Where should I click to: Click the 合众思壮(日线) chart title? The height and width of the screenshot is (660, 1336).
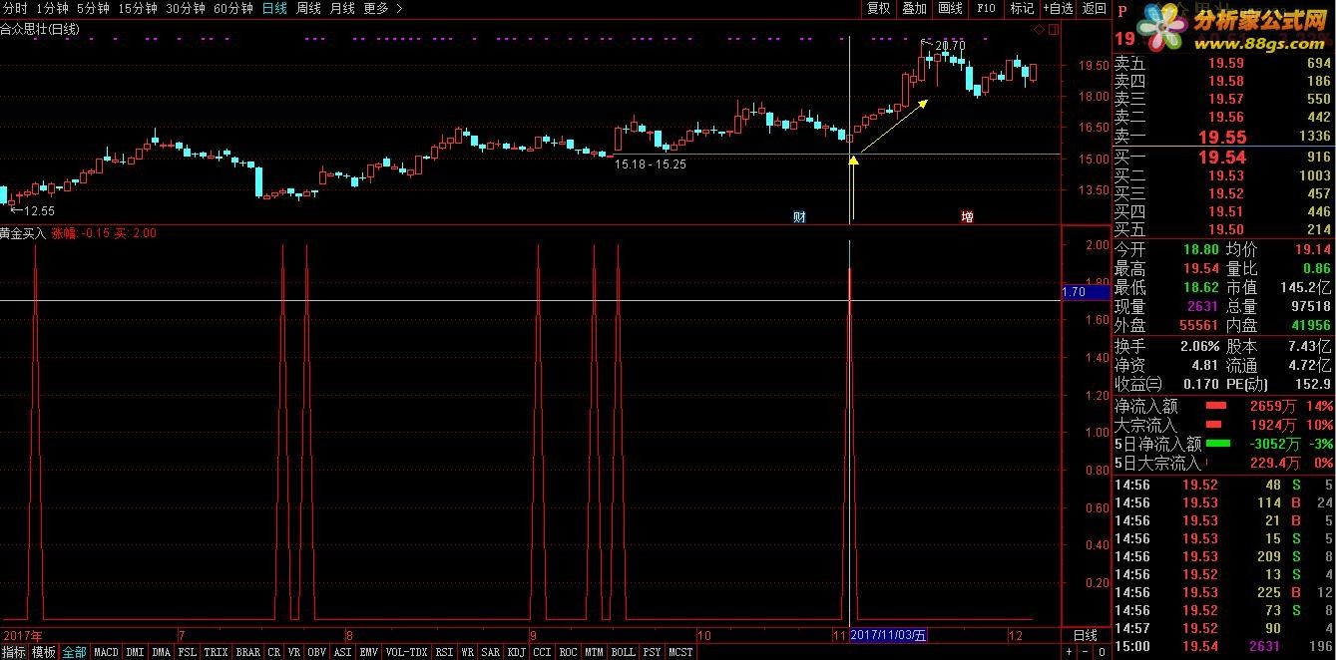(x=40, y=29)
